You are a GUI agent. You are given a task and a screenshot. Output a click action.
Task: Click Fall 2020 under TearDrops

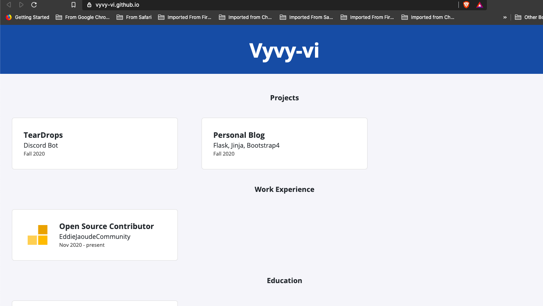[x=34, y=154]
